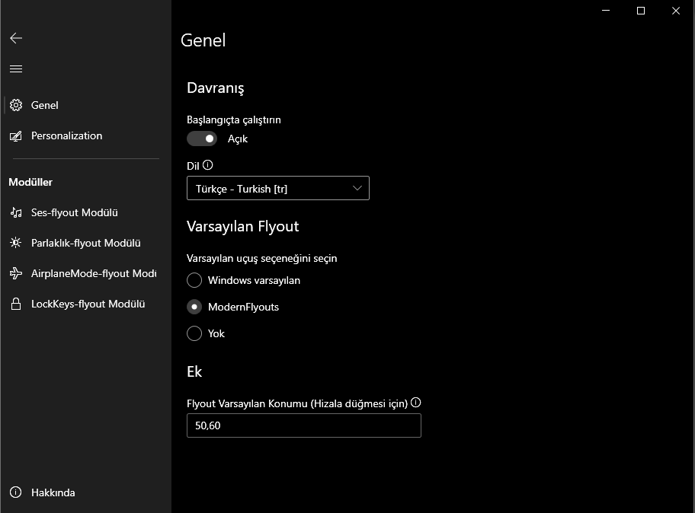Open Parlaklık-flyout Modülü settings page
This screenshot has height=513, width=695.
86,243
